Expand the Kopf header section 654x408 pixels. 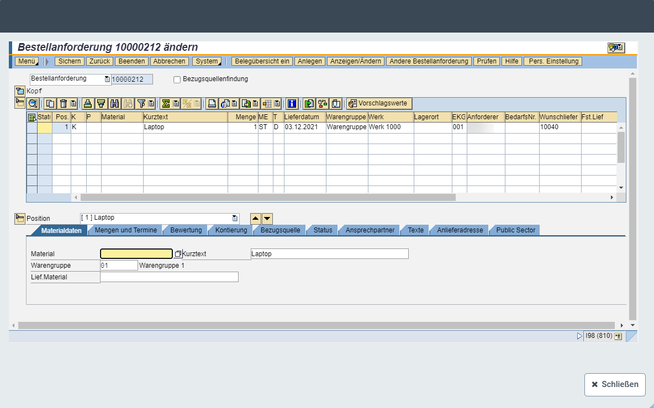pyautogui.click(x=20, y=91)
